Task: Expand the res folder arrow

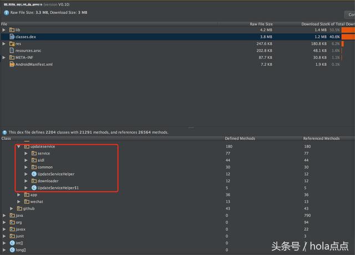Action: click(x=4, y=44)
